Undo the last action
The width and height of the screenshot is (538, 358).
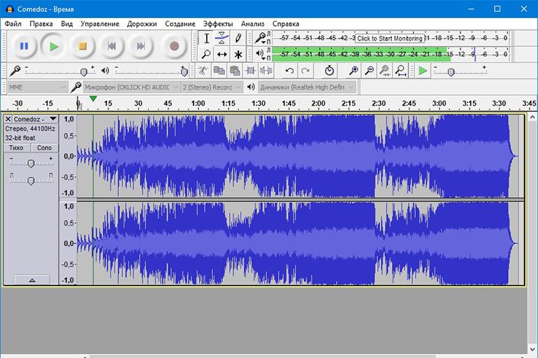pyautogui.click(x=289, y=71)
